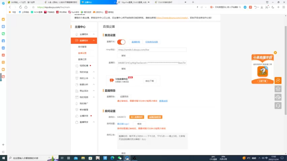This screenshot has width=287, height=161.
Task: Toggle the 直播开关 live switch
Action: [x=121, y=42]
